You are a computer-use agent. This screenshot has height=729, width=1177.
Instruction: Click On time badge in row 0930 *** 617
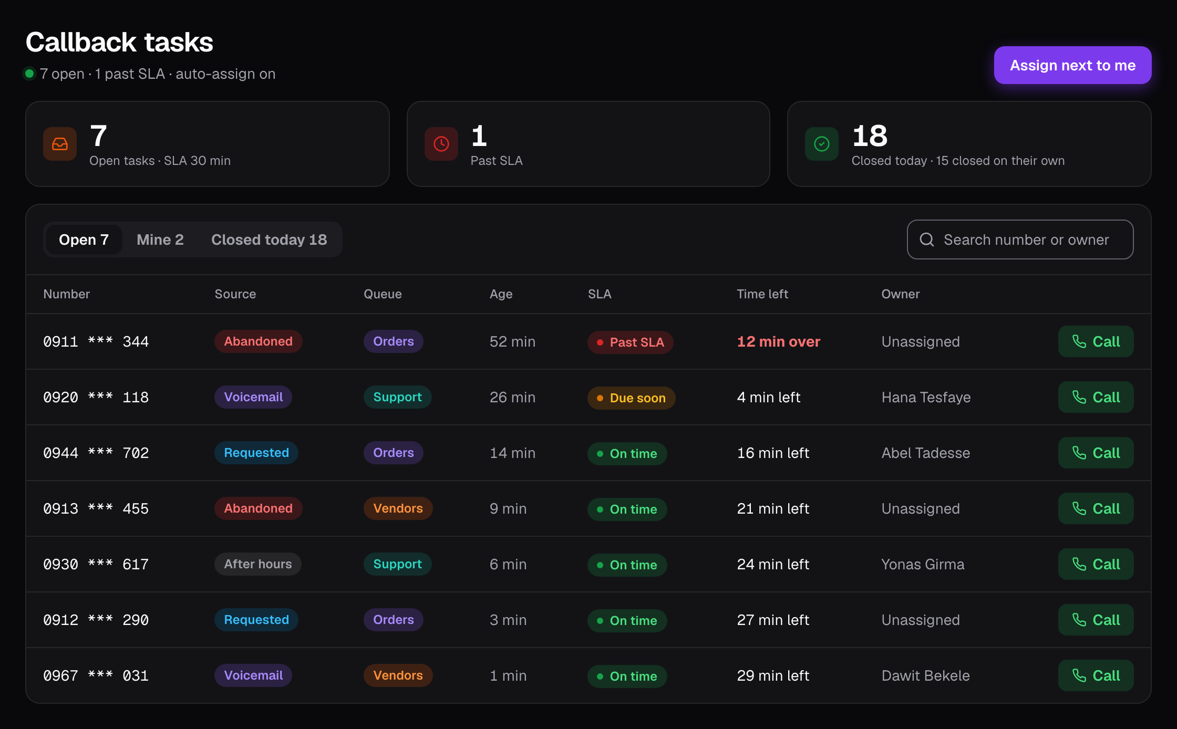click(627, 565)
